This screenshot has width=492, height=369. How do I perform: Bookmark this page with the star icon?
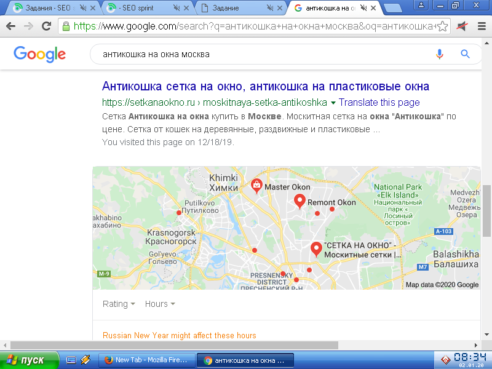[442, 26]
